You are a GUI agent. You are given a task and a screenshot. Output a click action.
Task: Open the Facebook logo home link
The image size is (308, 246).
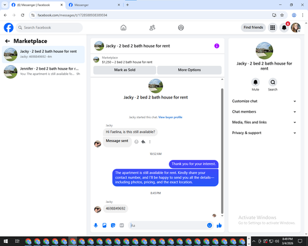[x=9, y=28]
